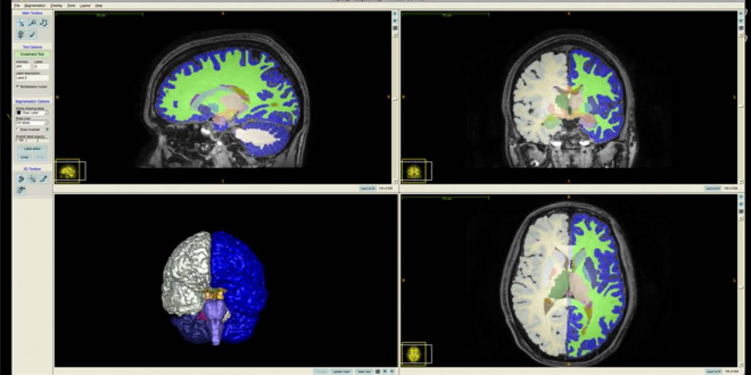Image resolution: width=751 pixels, height=375 pixels.
Task: Toggle the Multisession cursor checkbox
Action: (x=18, y=86)
